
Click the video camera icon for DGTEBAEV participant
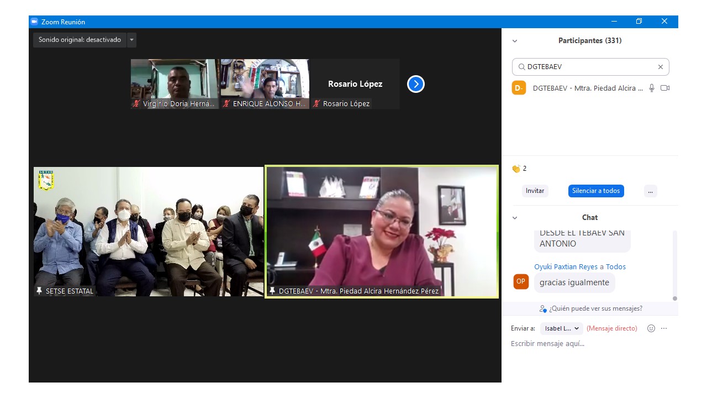[x=665, y=88]
